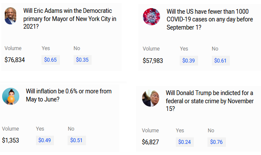Pick Yes $0.24 on Trump indictment market
Viewport: 261px width, 155px height.
point(185,142)
